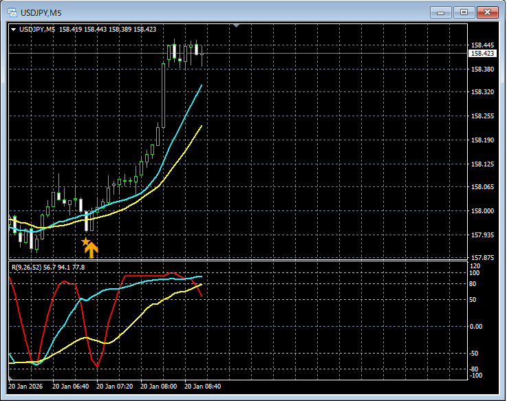Click the indicator scale value -100
Screen dimensions: 507x401
(x=475, y=375)
